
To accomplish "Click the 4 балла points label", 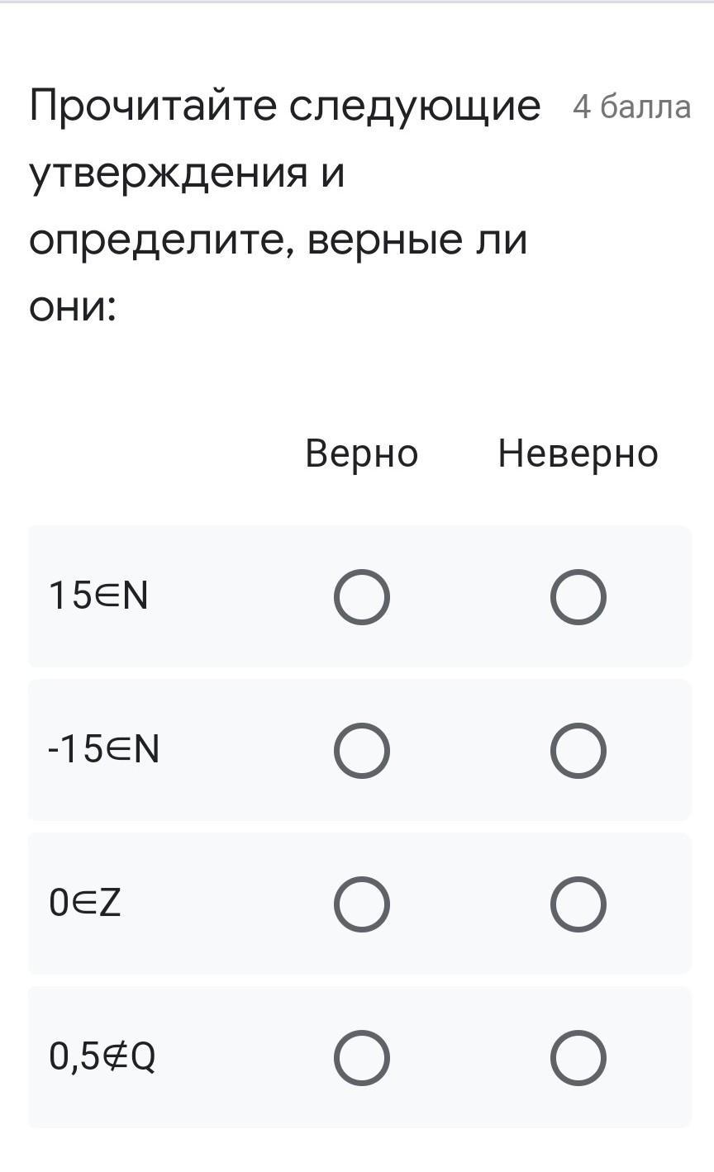I will [x=632, y=107].
